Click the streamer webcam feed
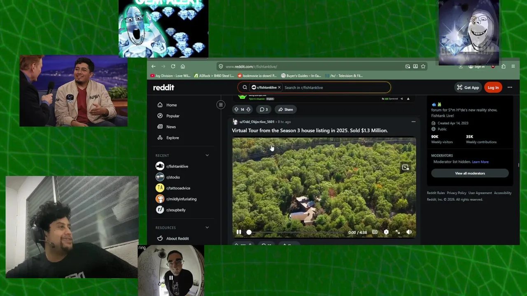 (x=72, y=227)
